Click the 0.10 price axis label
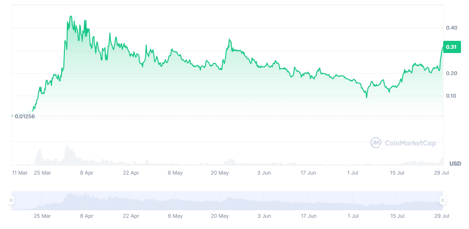The height and width of the screenshot is (229, 469). tap(451, 96)
